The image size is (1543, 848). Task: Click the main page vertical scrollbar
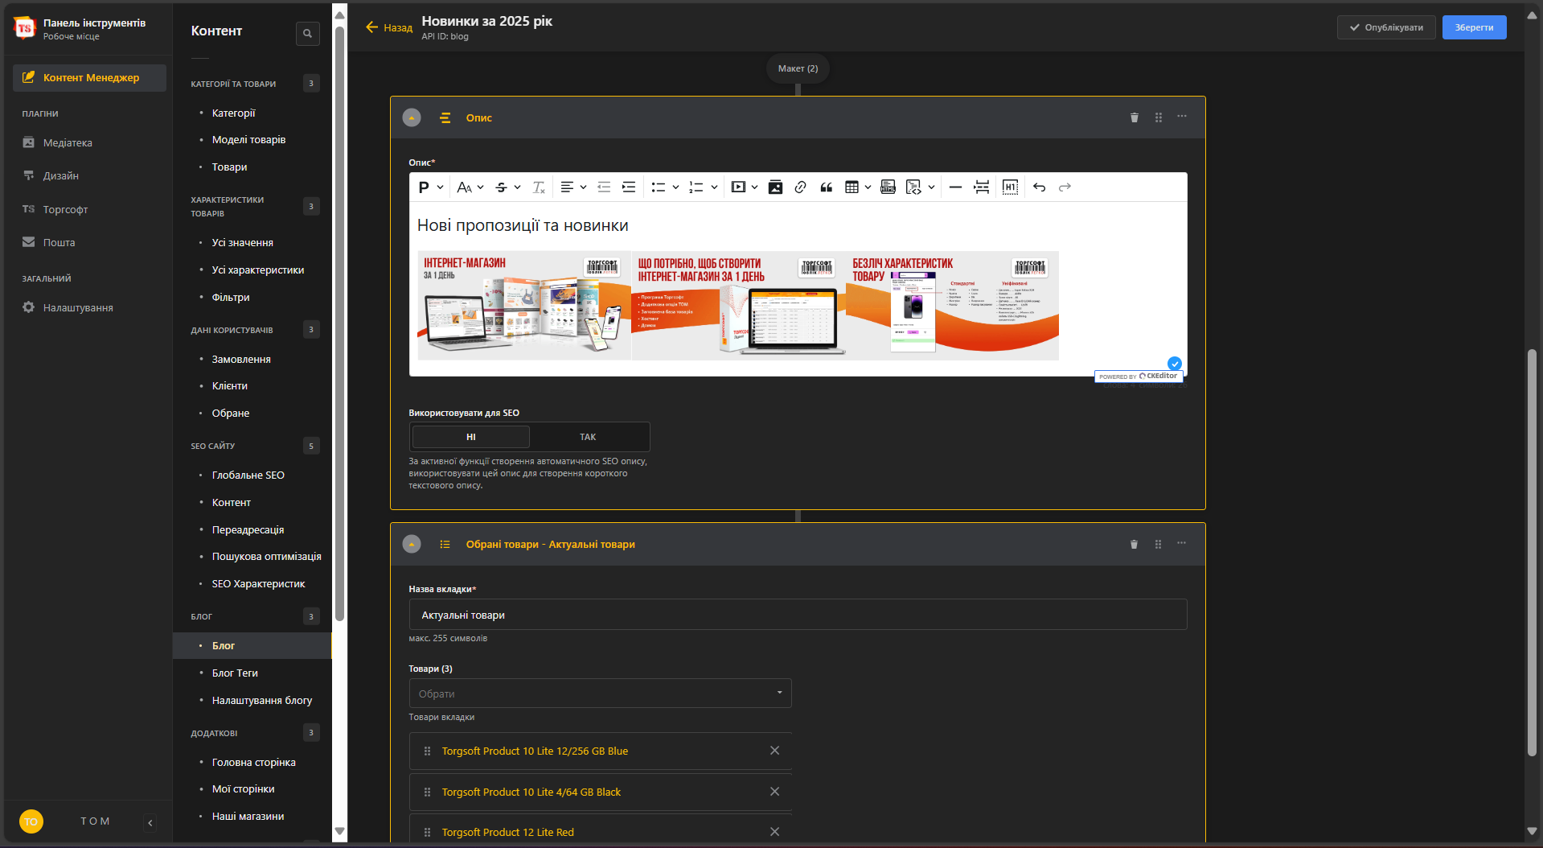tap(1532, 552)
